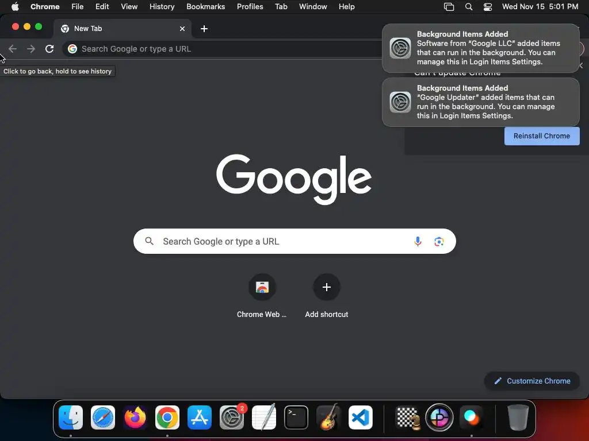Open App Store from the Dock
This screenshot has height=441, width=589.
(200, 417)
